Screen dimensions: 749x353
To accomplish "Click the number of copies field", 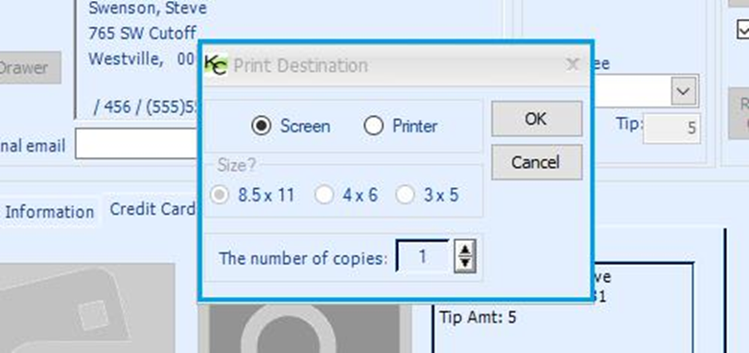I will click(x=423, y=256).
